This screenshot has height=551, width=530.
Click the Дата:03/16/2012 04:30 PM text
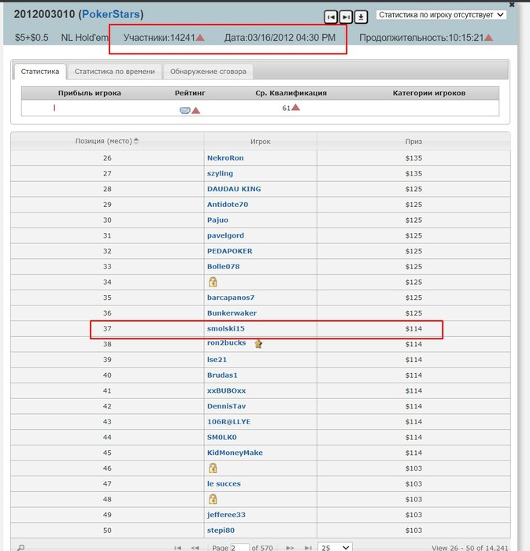click(280, 37)
